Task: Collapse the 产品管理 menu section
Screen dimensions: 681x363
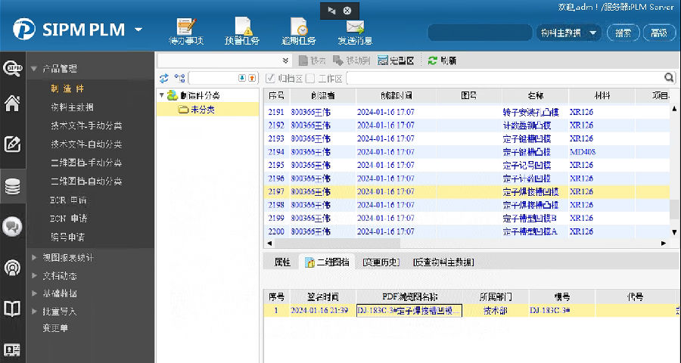Action: pyautogui.click(x=34, y=69)
